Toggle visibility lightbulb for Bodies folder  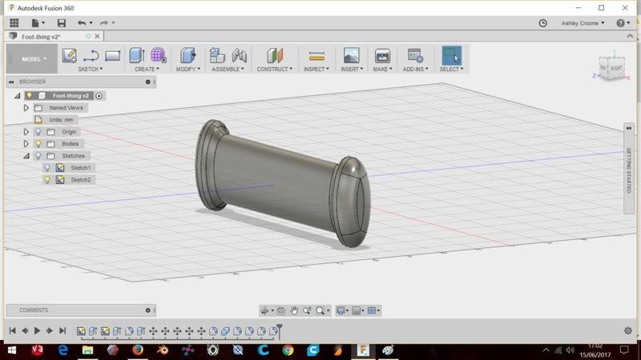[x=38, y=144]
